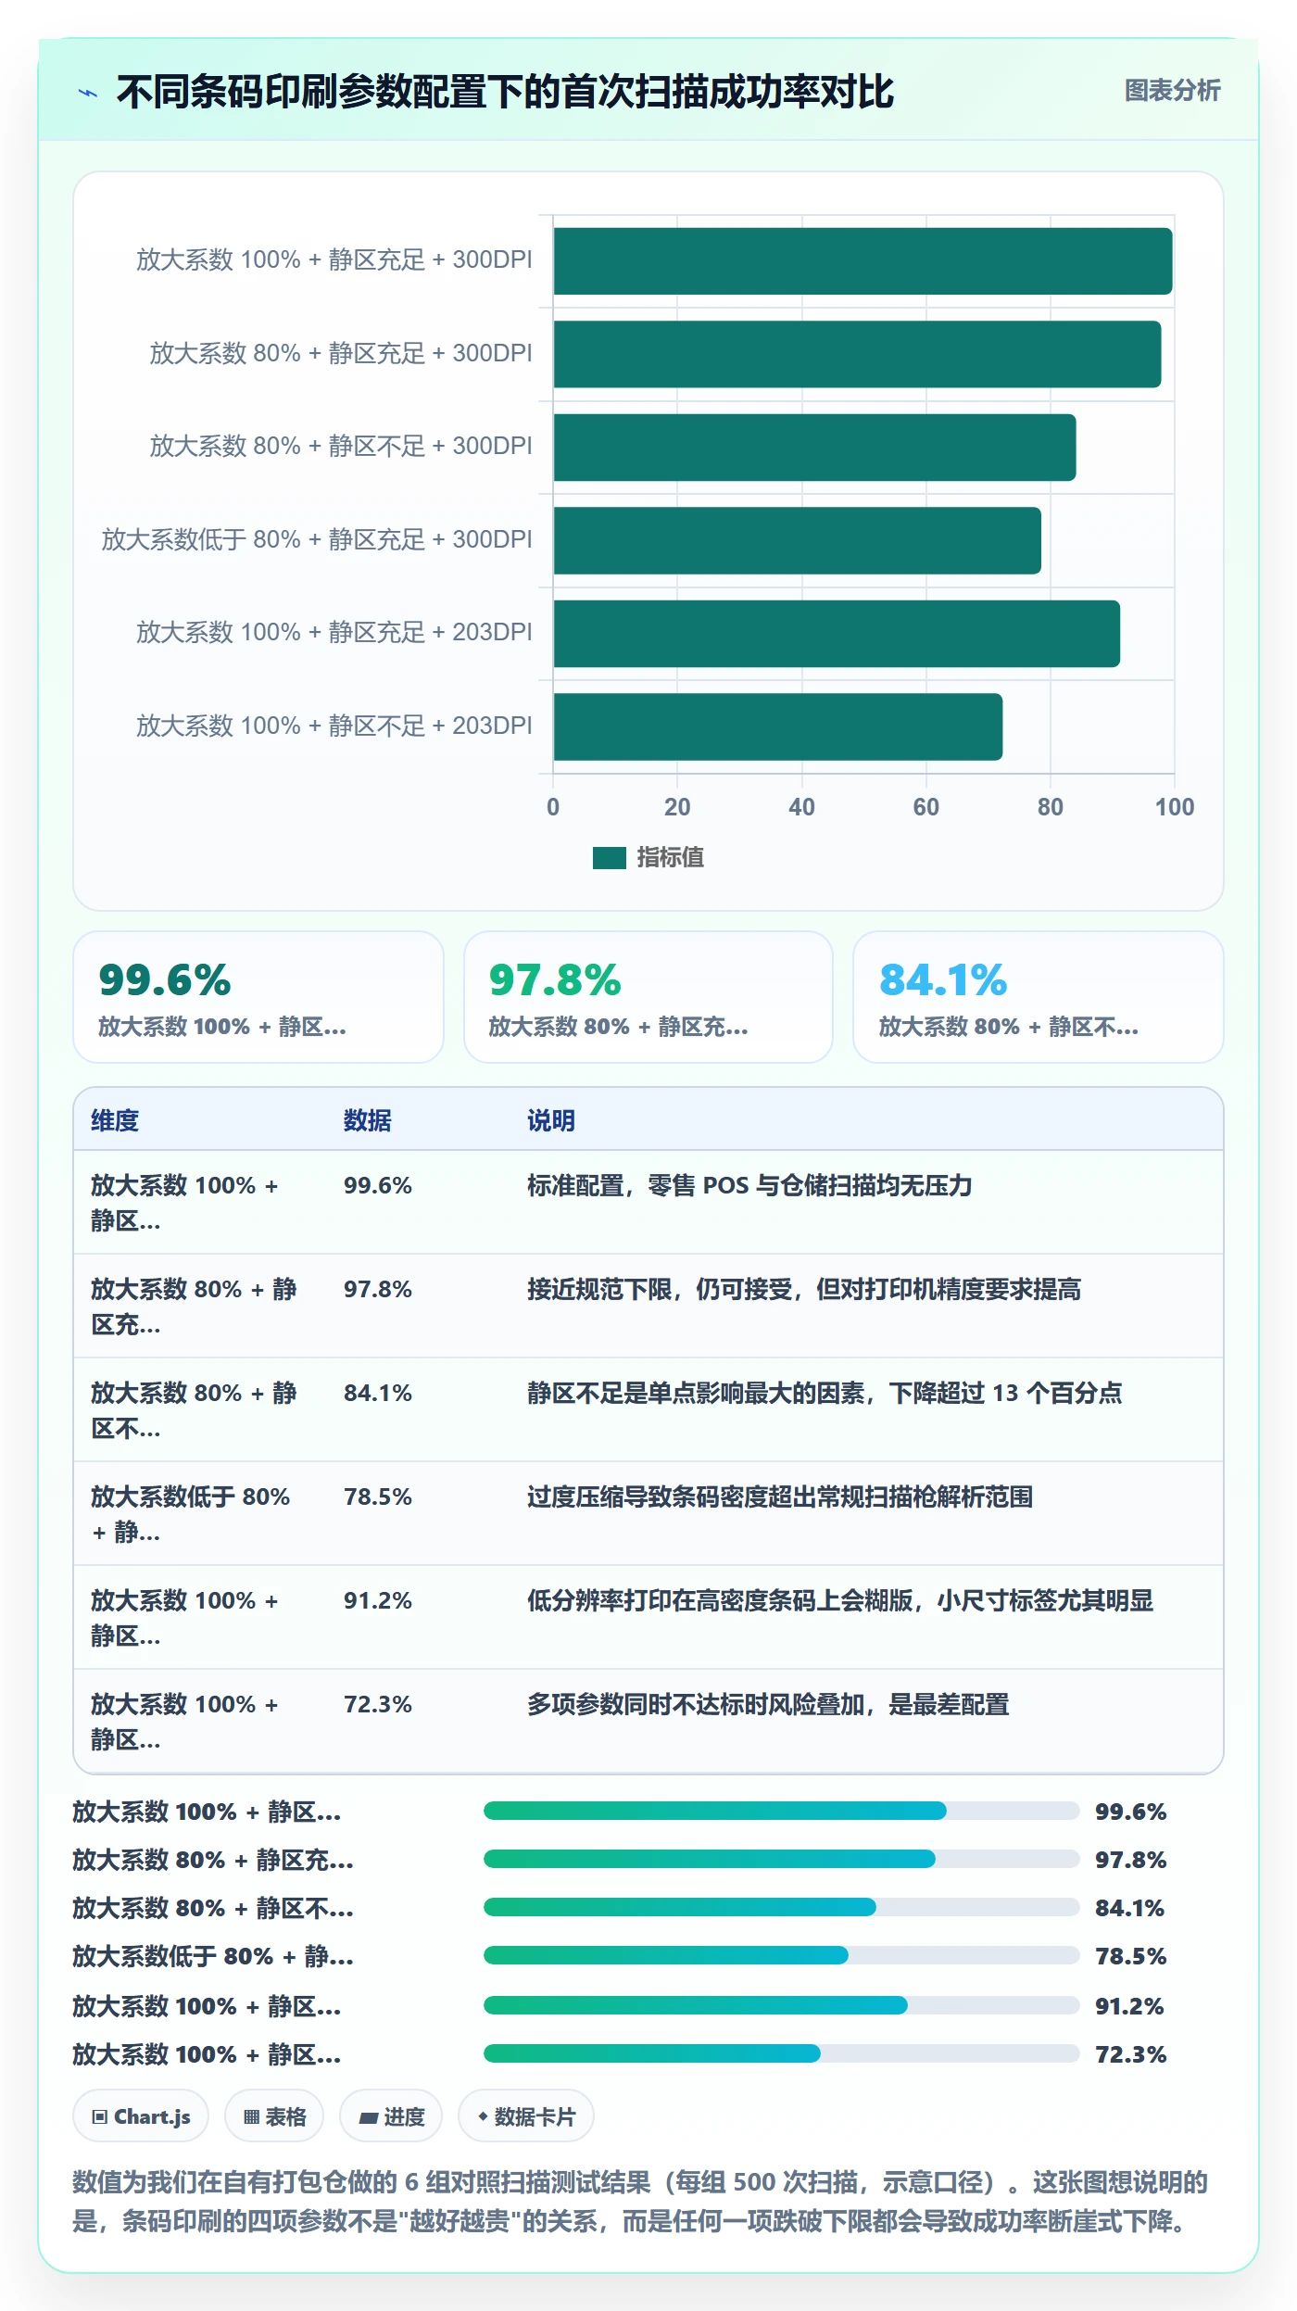
Task: Click table text 低分辨率打印在高密度条码上会糊版，小尺寸标签尤其明显
Action: coord(840,1600)
